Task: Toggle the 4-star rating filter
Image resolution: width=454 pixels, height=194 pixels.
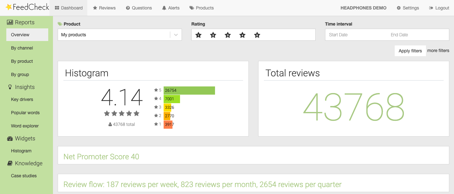Action: 242,35
